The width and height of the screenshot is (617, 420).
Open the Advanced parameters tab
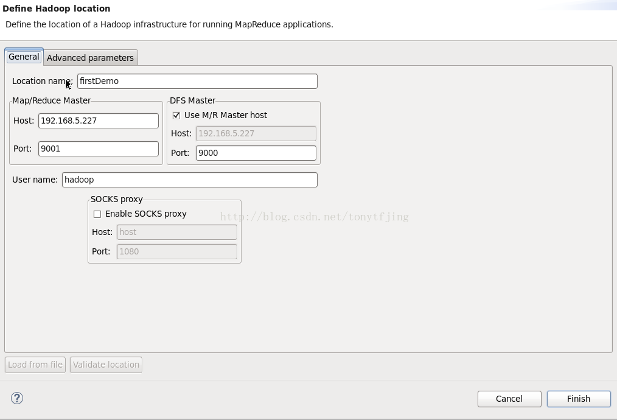[x=91, y=58]
